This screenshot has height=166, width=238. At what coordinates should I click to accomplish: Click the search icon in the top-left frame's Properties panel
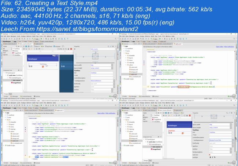[108, 46]
